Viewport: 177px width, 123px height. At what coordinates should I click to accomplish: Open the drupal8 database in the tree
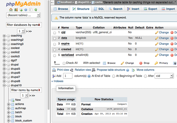click(x=15, y=81)
